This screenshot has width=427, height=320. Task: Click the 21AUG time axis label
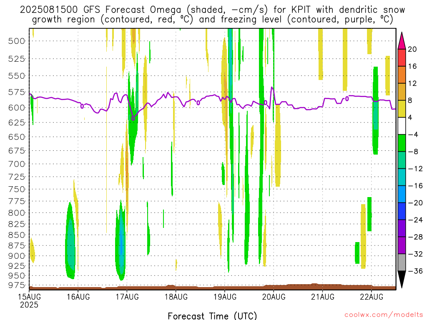323,297
